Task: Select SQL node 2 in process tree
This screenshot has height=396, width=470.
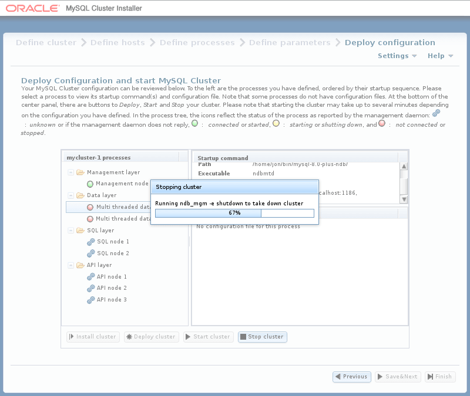Action: click(x=113, y=253)
